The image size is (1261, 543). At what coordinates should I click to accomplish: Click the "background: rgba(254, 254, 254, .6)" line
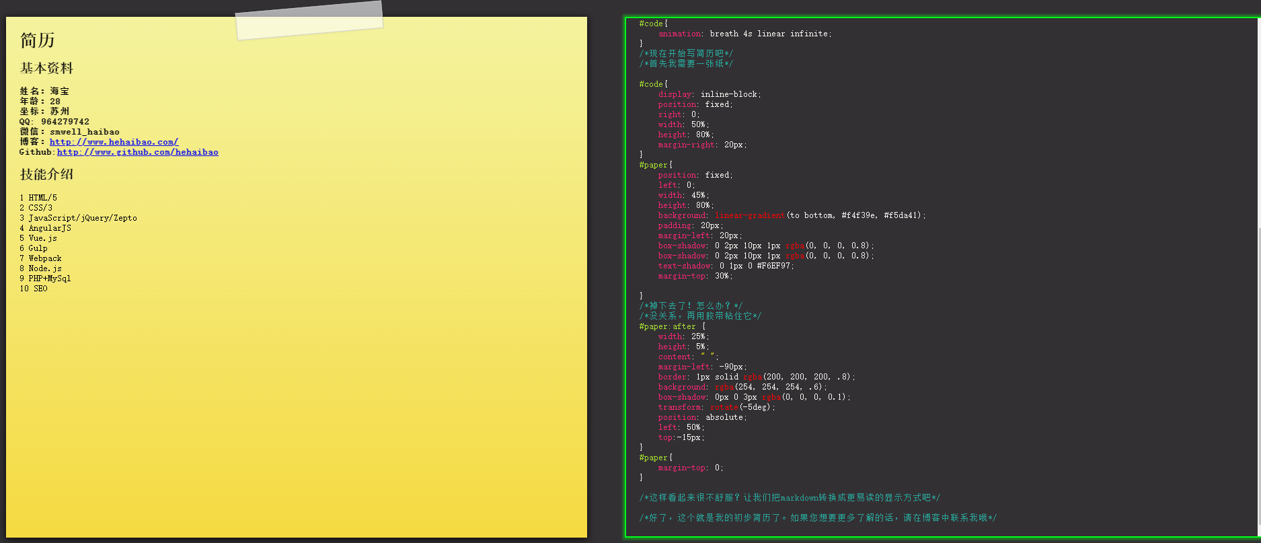coord(743,387)
